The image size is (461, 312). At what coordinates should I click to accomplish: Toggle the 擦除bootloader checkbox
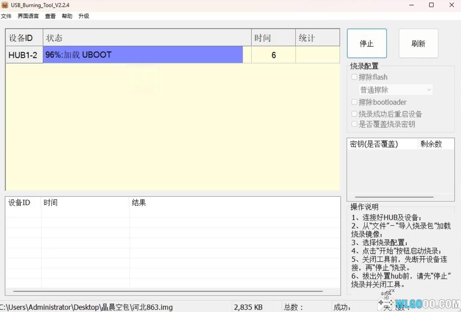pos(354,102)
